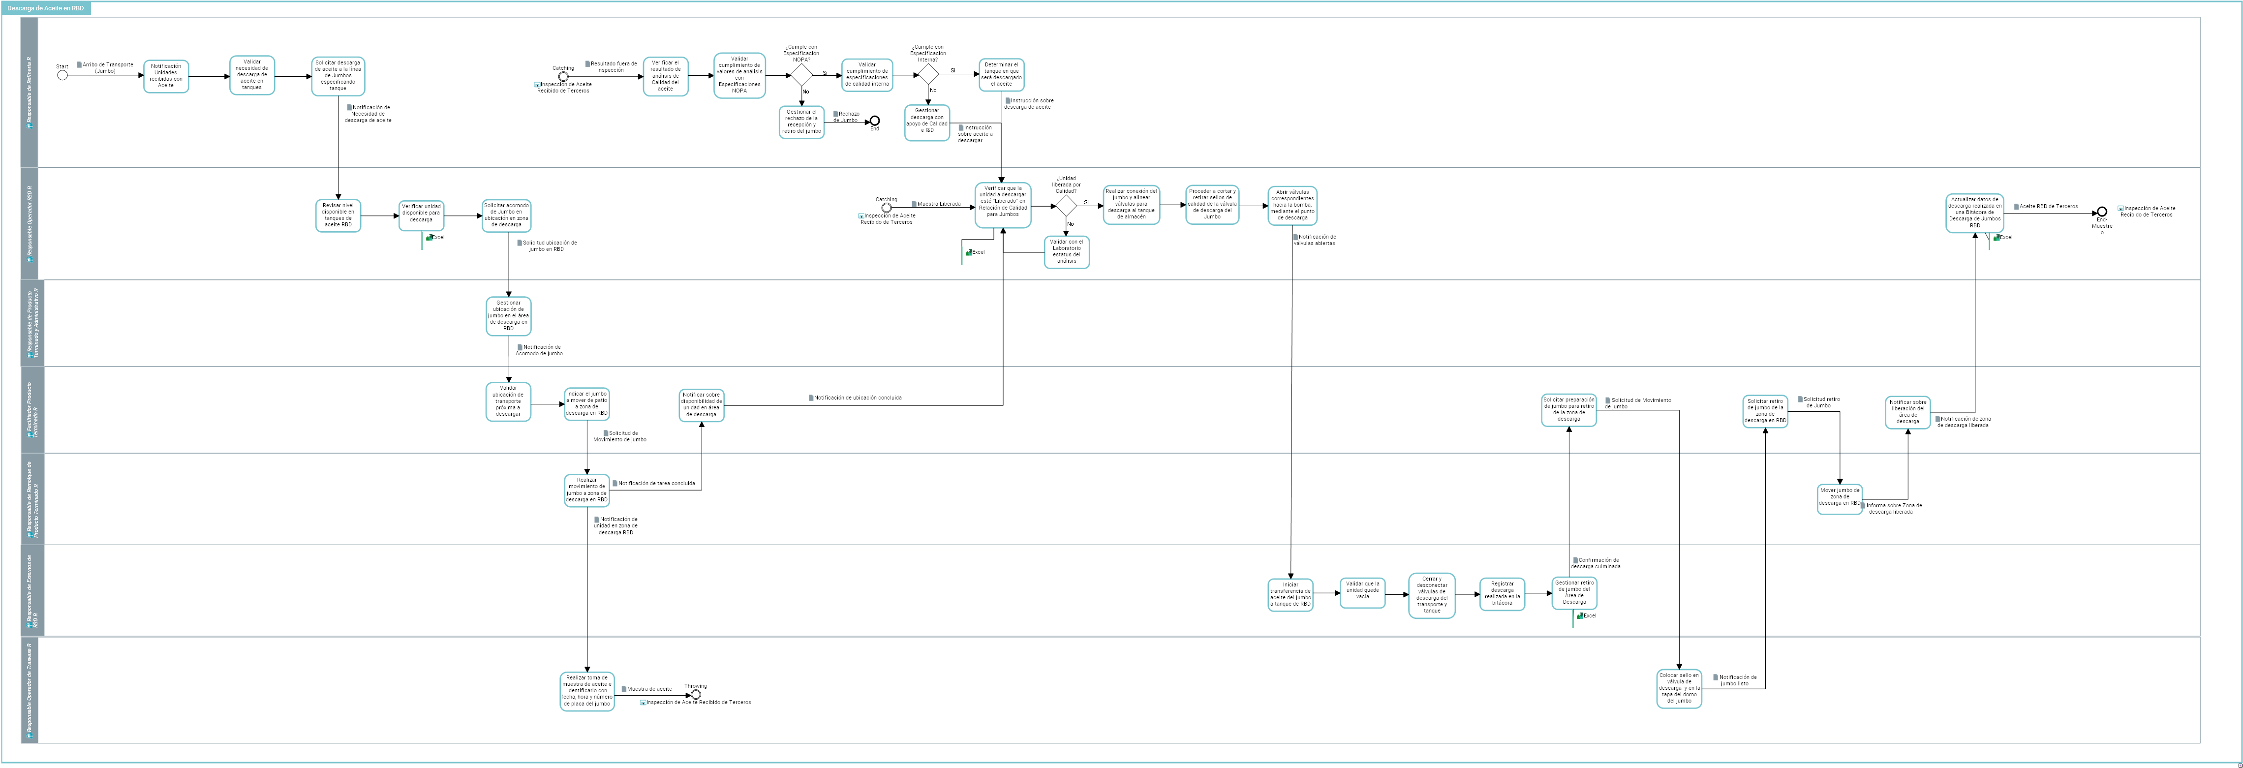Select task Gestionar descarga con apoyo de Calidad
This screenshot has width=2243, height=768.
(x=926, y=122)
